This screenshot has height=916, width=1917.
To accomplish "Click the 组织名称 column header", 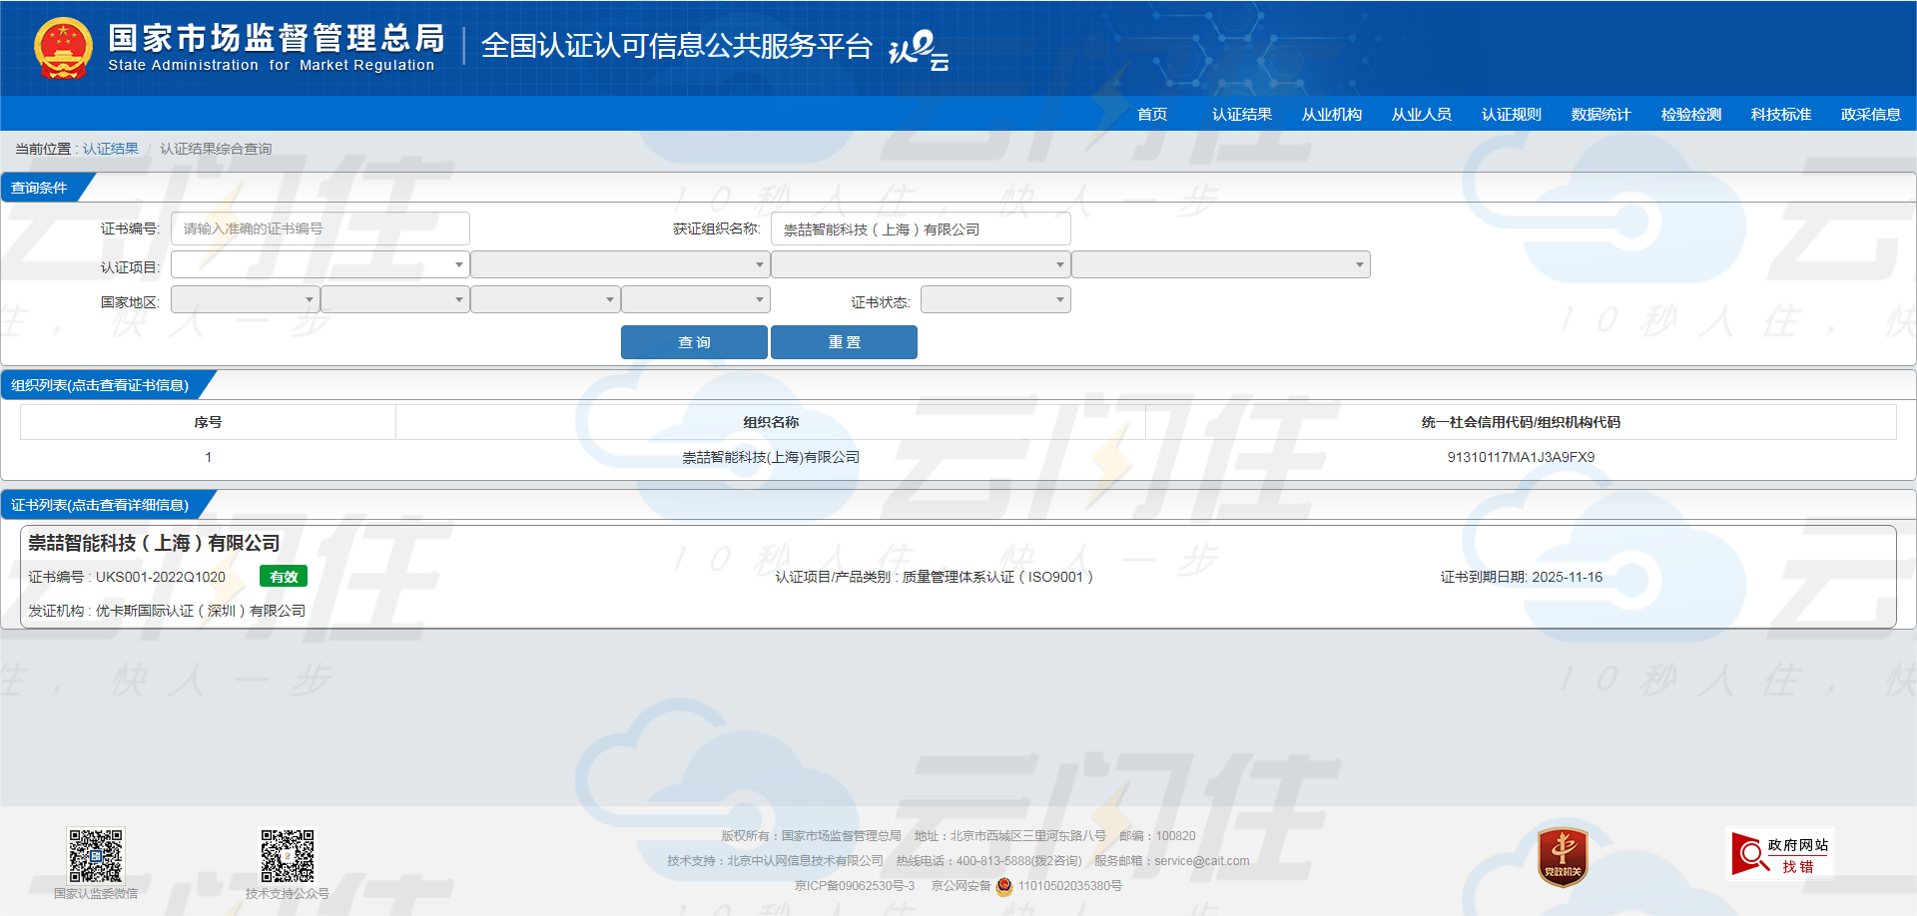I will (x=771, y=422).
